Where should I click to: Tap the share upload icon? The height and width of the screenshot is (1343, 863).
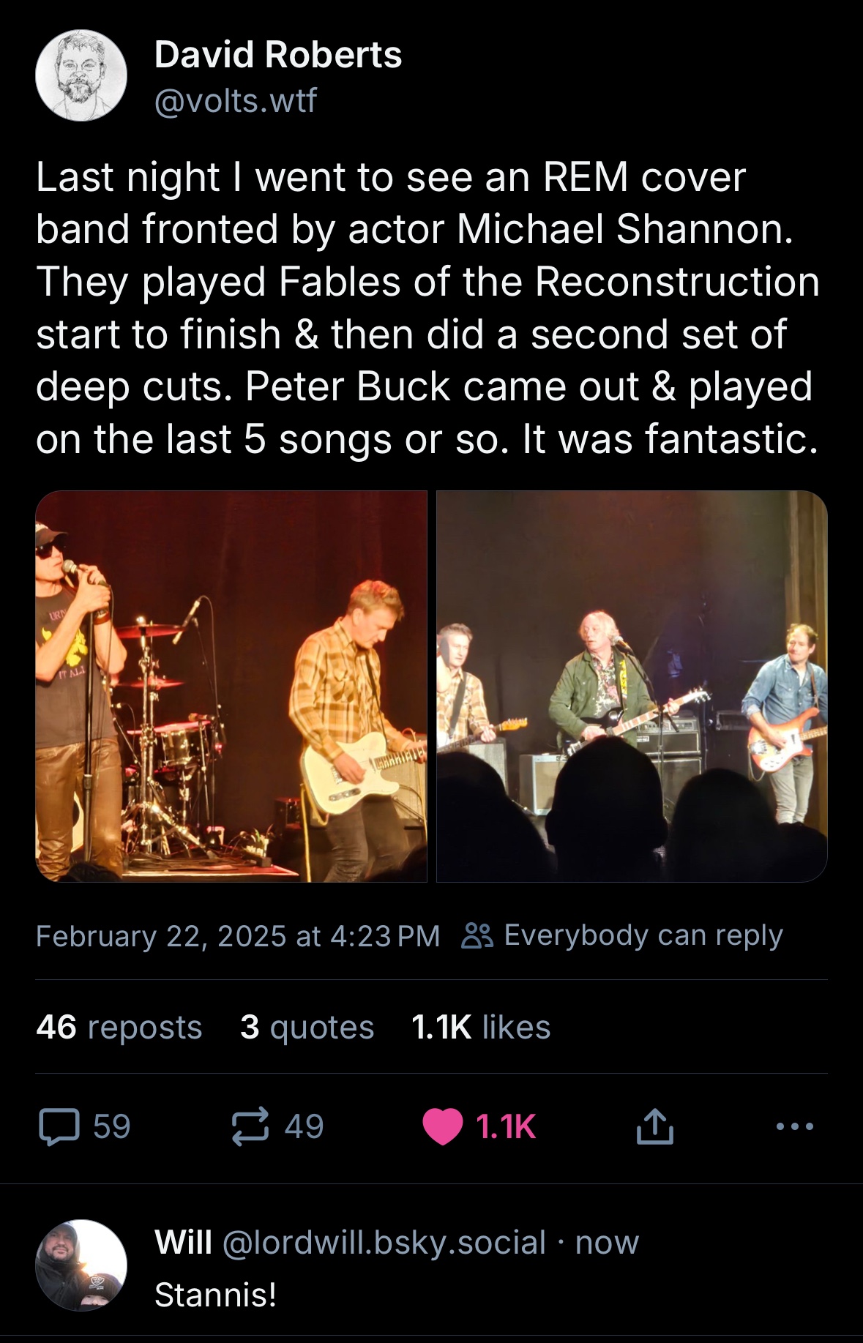tap(654, 1126)
